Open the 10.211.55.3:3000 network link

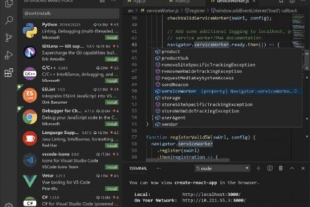[x=214, y=200]
